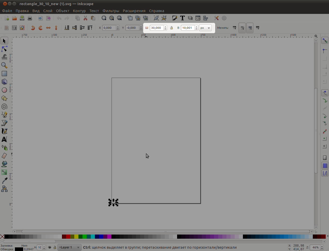Click the opacity (Н) stepper arrows
The image size is (329, 251).
click(44, 247)
